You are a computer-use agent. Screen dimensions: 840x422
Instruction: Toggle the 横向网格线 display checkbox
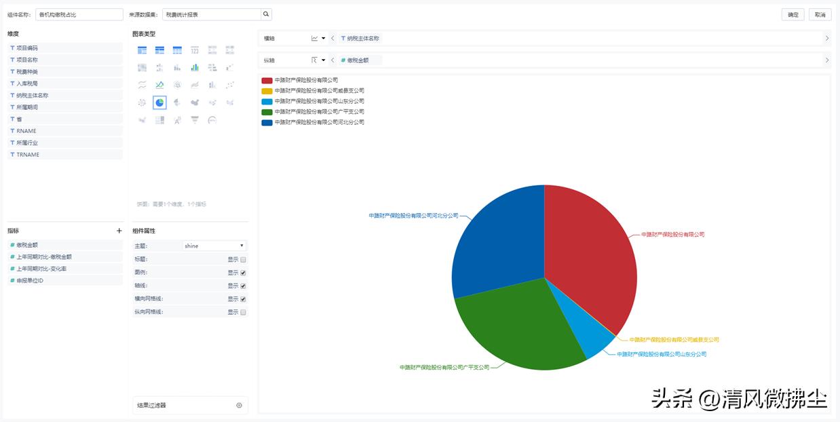pos(243,299)
